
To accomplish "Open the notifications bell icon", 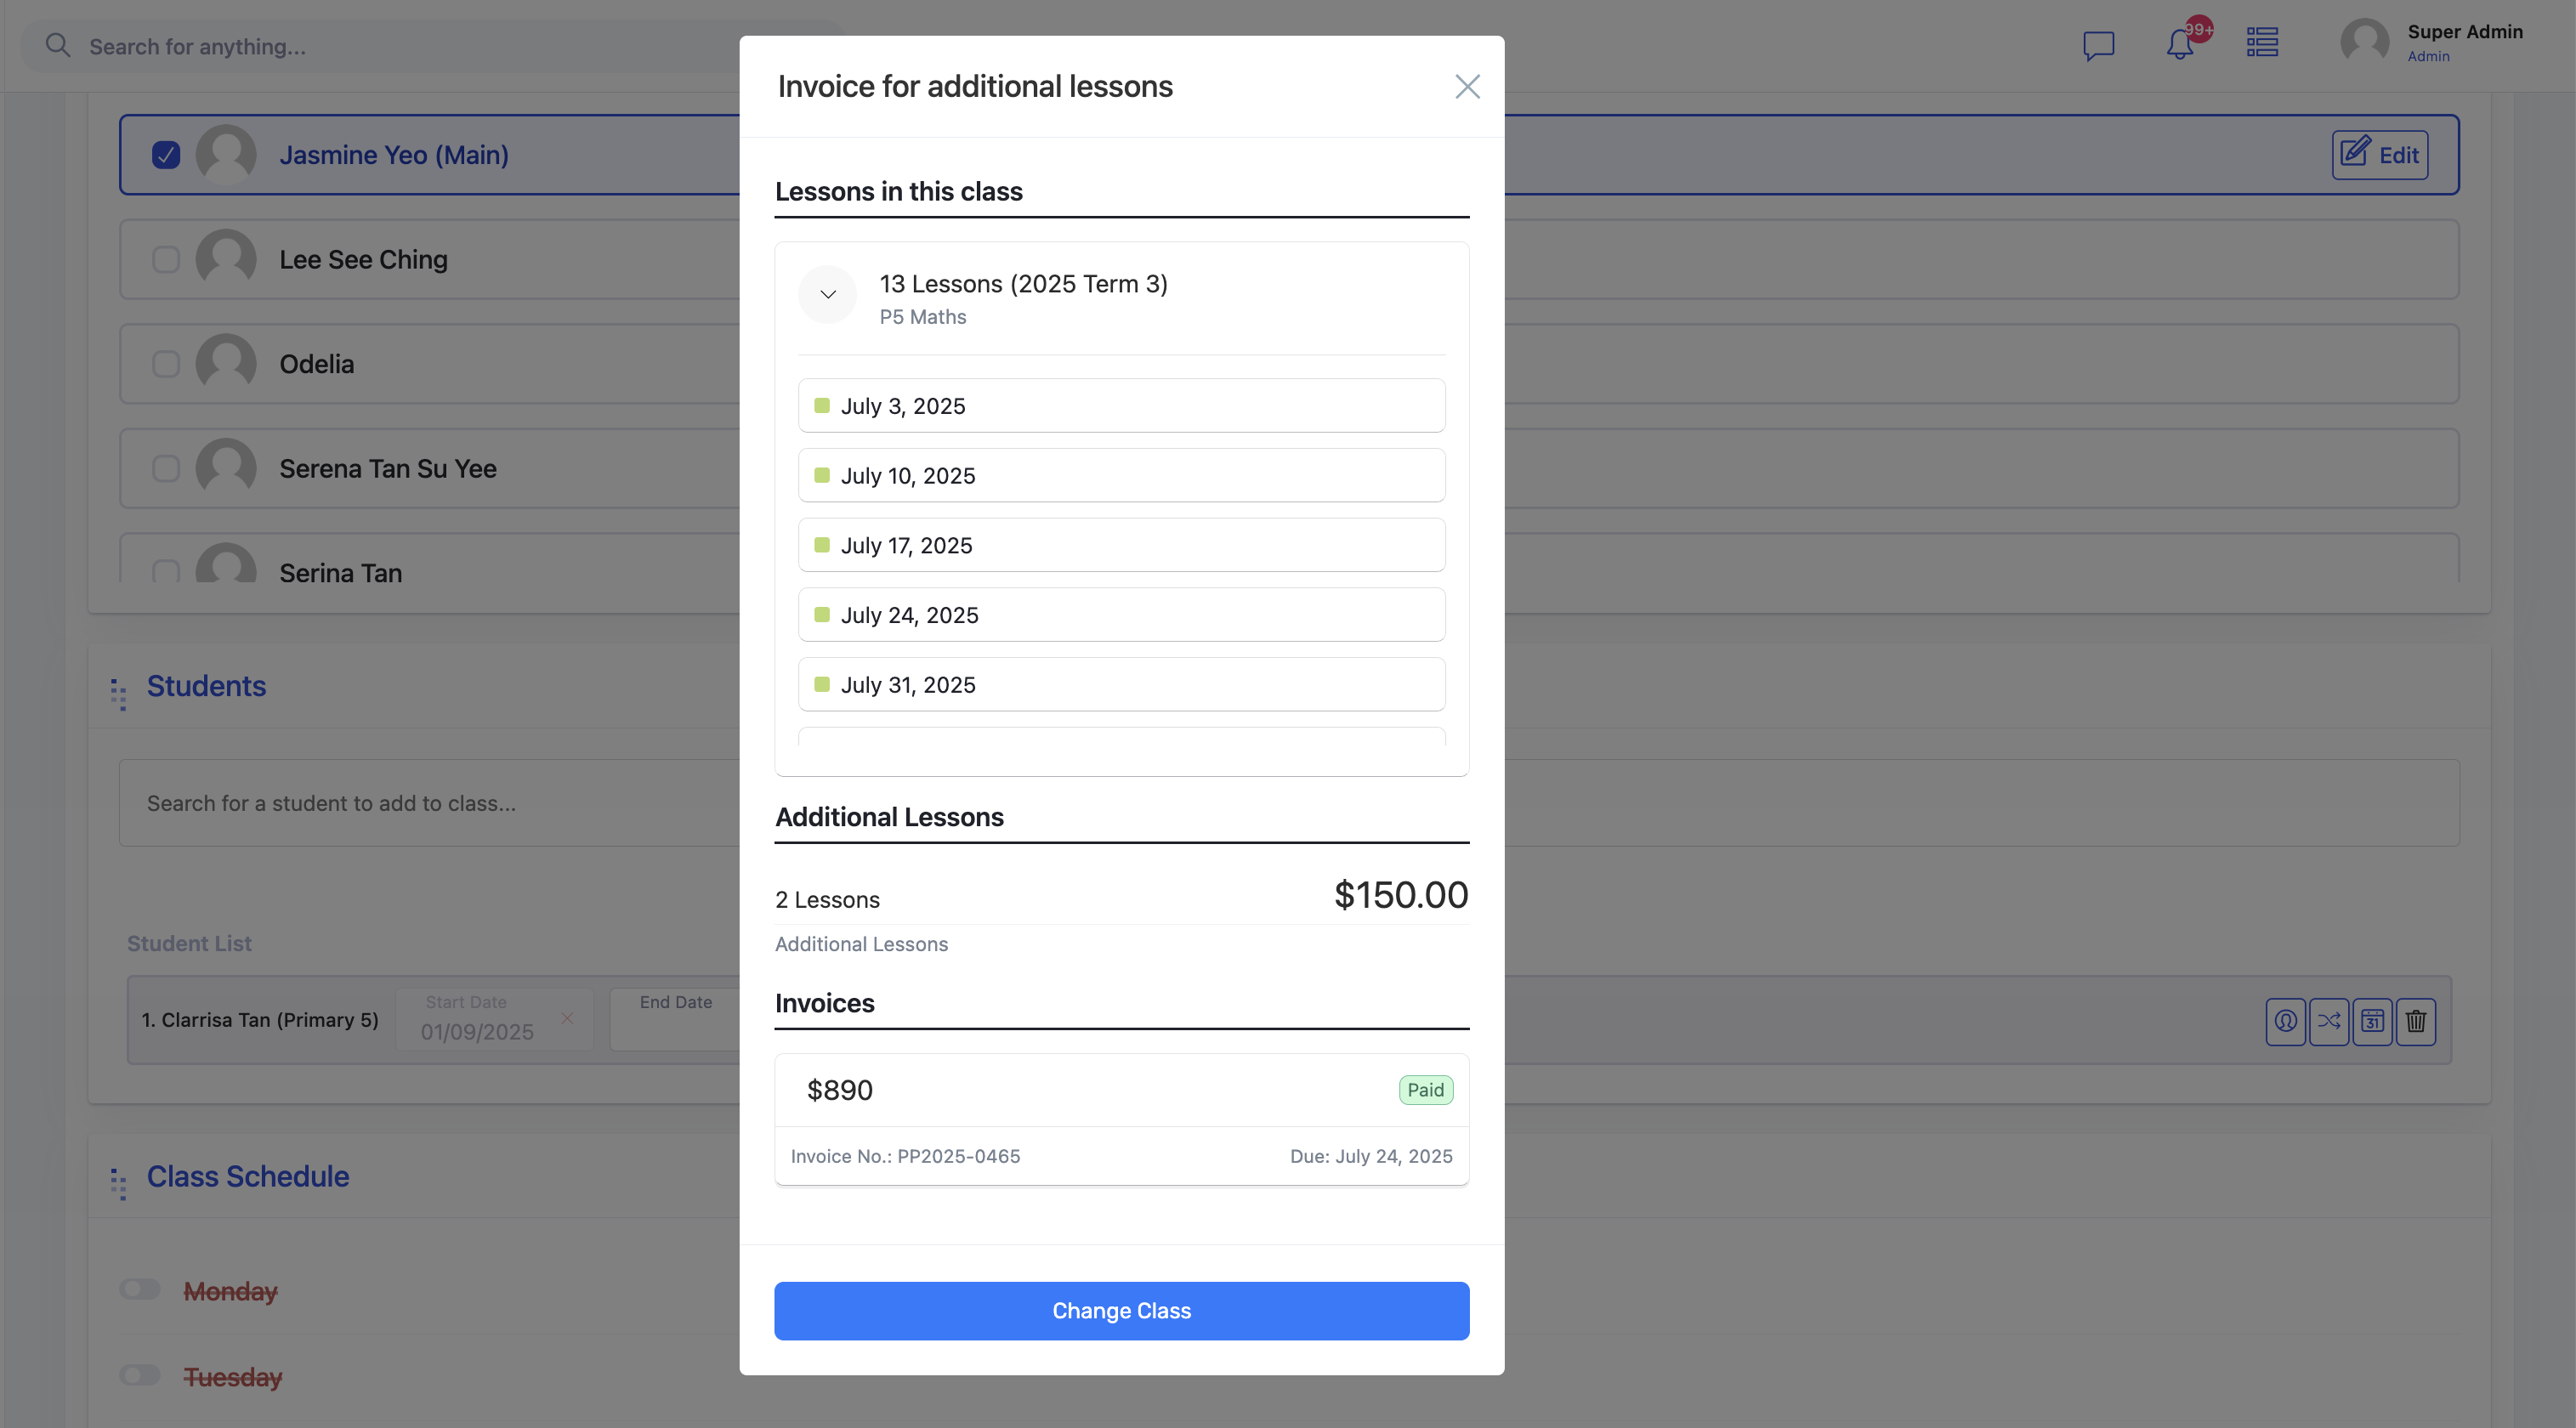I will [2180, 45].
